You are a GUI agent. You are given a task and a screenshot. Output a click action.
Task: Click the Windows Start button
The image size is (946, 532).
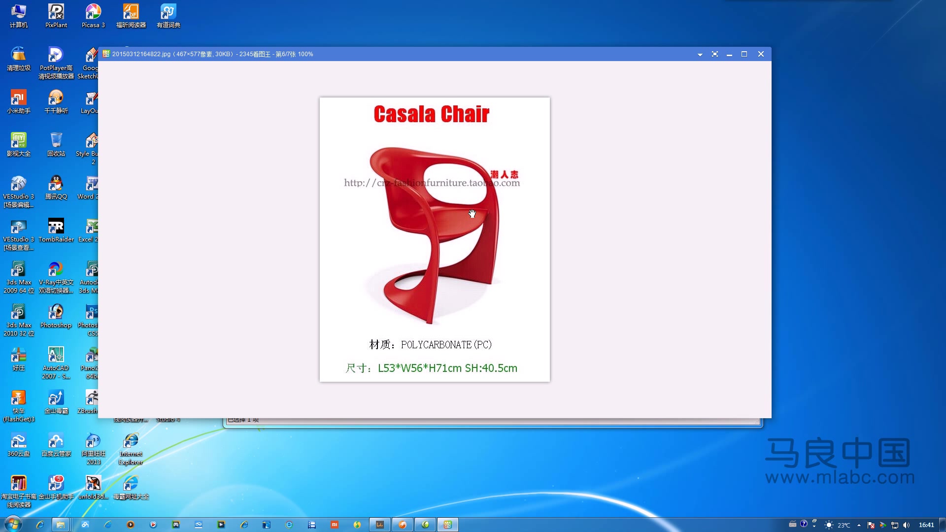(13, 524)
